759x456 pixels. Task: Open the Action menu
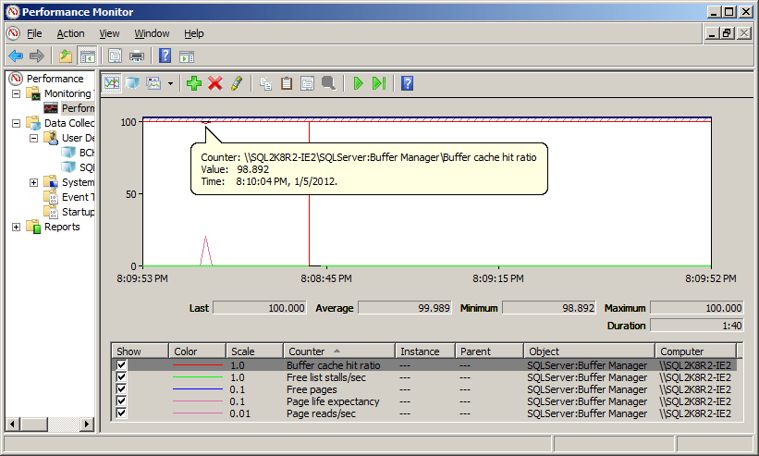point(70,33)
